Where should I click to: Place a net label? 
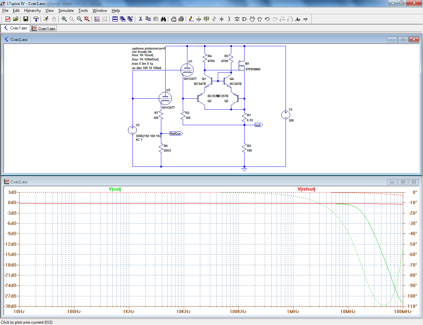tap(207, 19)
